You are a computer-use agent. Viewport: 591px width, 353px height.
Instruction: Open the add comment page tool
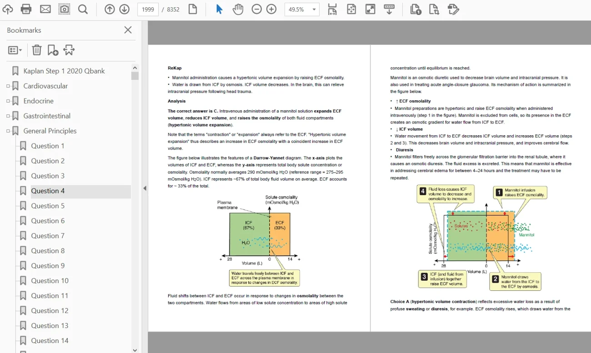tap(415, 9)
